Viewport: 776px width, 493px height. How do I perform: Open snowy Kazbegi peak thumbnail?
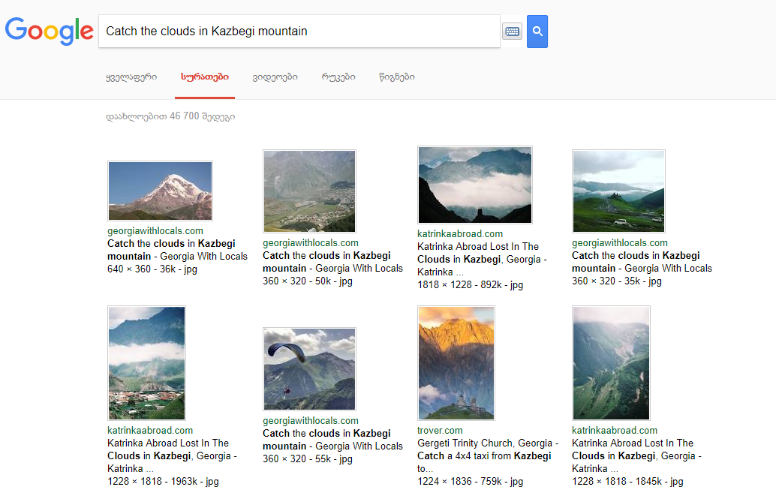coord(161,191)
